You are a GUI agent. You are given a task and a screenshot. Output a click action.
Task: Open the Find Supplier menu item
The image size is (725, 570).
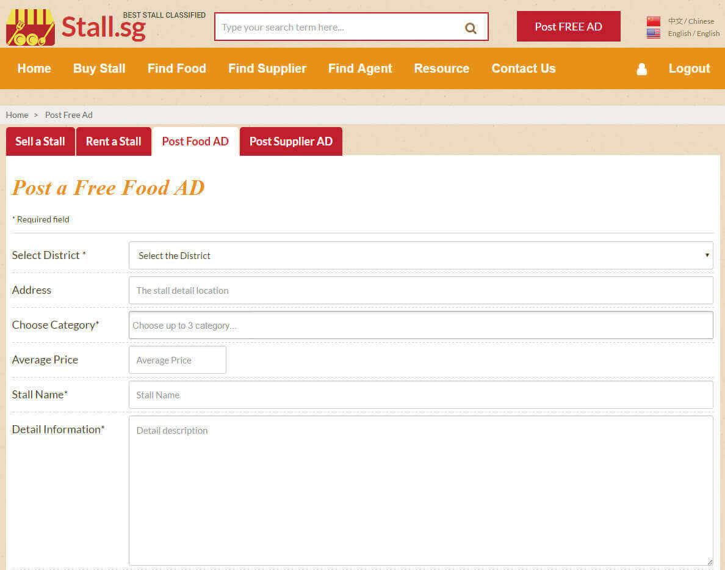(x=267, y=68)
